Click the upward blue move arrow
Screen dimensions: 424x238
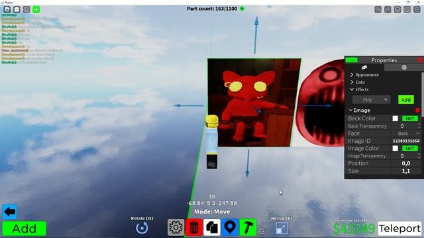(x=256, y=35)
